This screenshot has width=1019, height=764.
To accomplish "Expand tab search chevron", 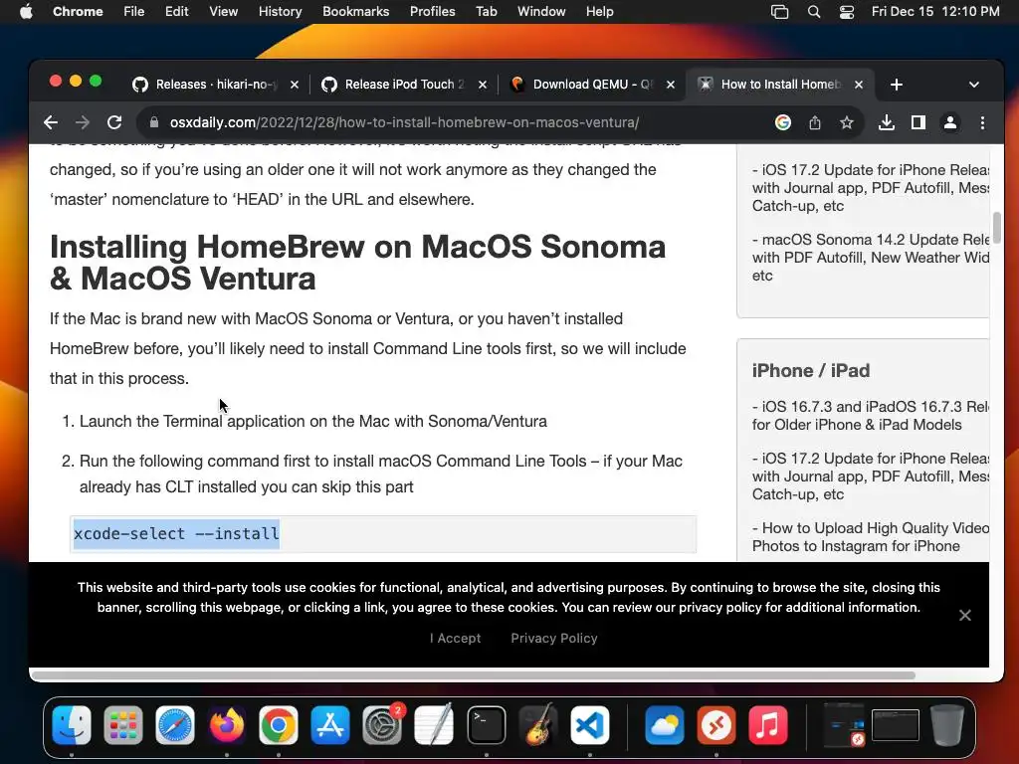I will tap(973, 85).
